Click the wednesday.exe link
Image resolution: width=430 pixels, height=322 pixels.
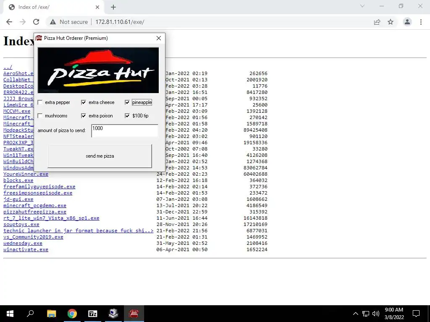(x=23, y=244)
